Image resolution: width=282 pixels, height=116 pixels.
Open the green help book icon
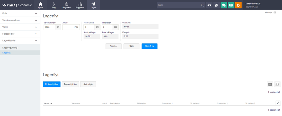[x=231, y=5]
